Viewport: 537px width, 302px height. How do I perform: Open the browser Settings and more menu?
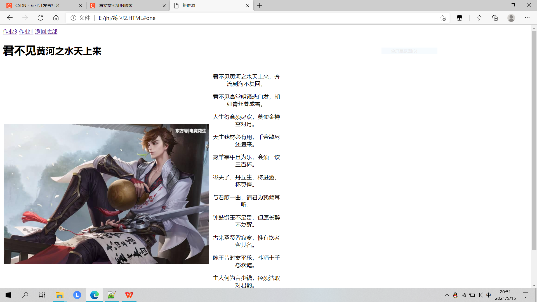(x=527, y=18)
